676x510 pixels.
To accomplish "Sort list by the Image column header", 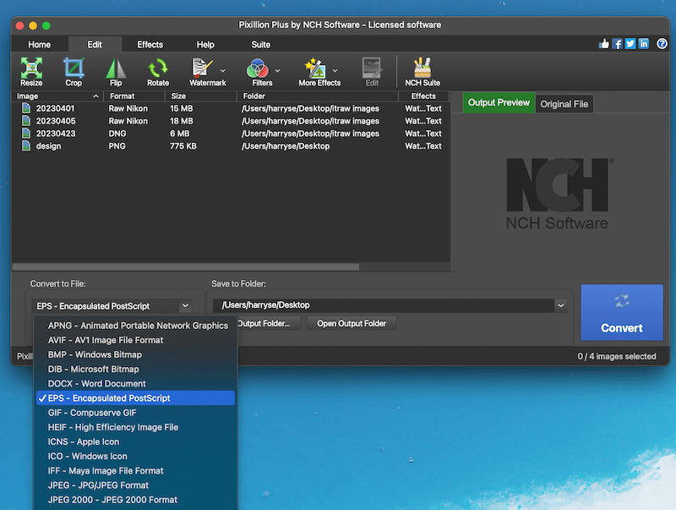I will tap(57, 96).
